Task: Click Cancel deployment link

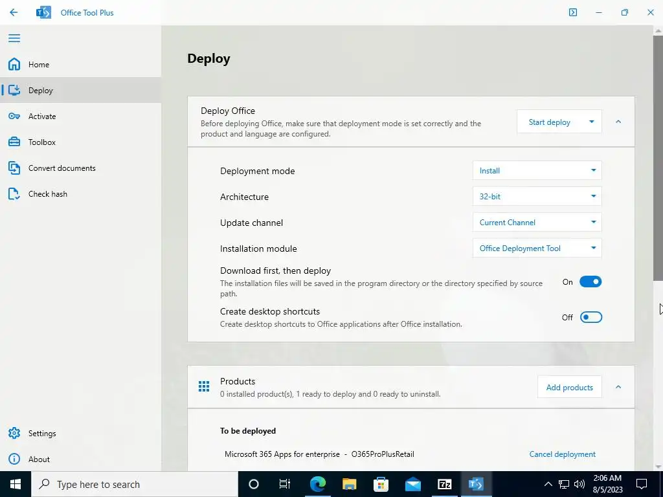Action: point(563,454)
